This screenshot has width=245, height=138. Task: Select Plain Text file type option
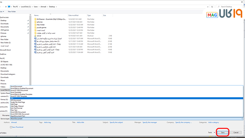[x=14, y=110]
